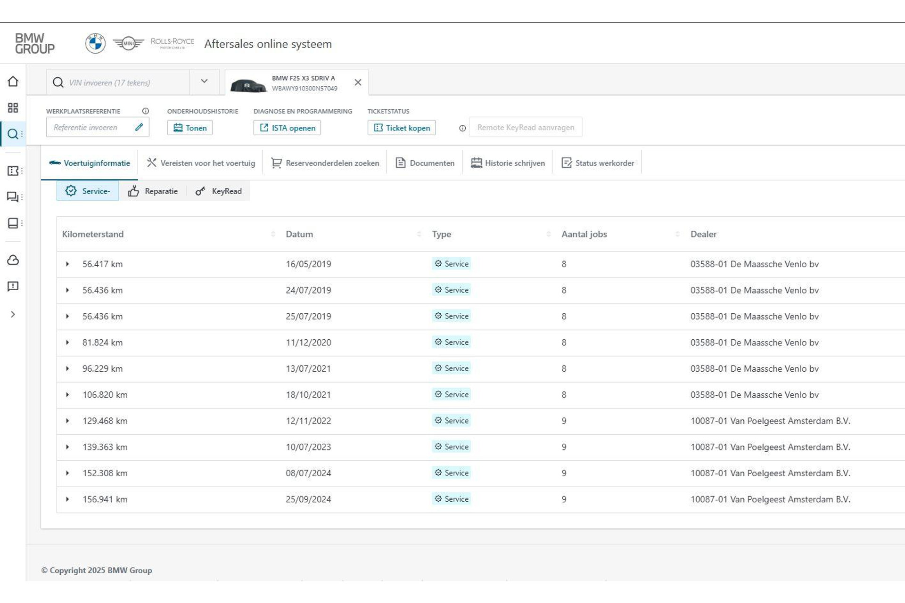
Task: Switch to the Documenten tab
Action: (425, 163)
